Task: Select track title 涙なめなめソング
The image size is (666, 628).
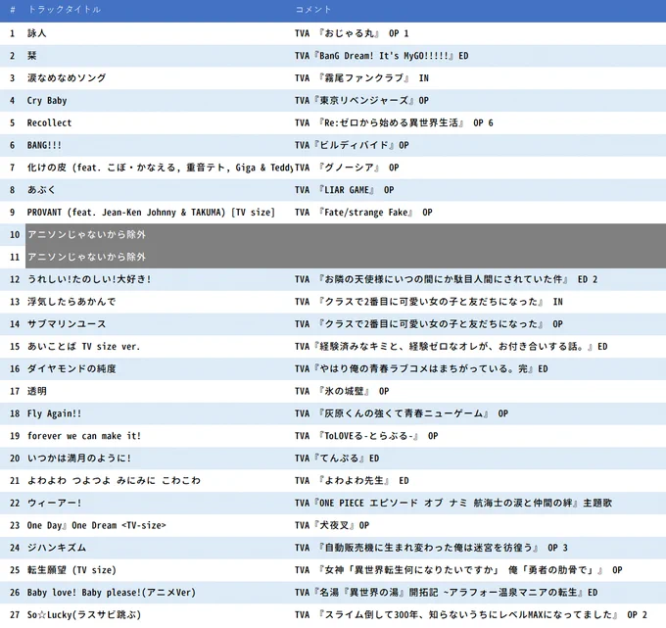Action: coord(67,78)
